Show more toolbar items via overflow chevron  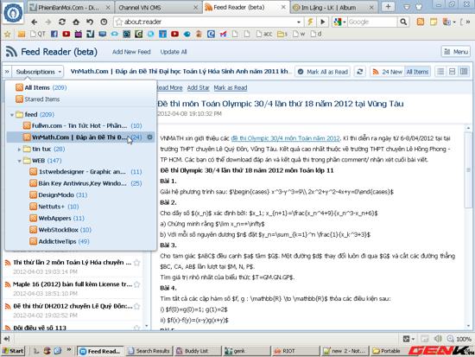[x=467, y=22]
